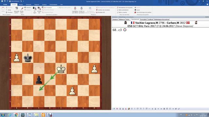209x117 pixels.
Task: Go to Partie précédente
Action: (123, 10)
